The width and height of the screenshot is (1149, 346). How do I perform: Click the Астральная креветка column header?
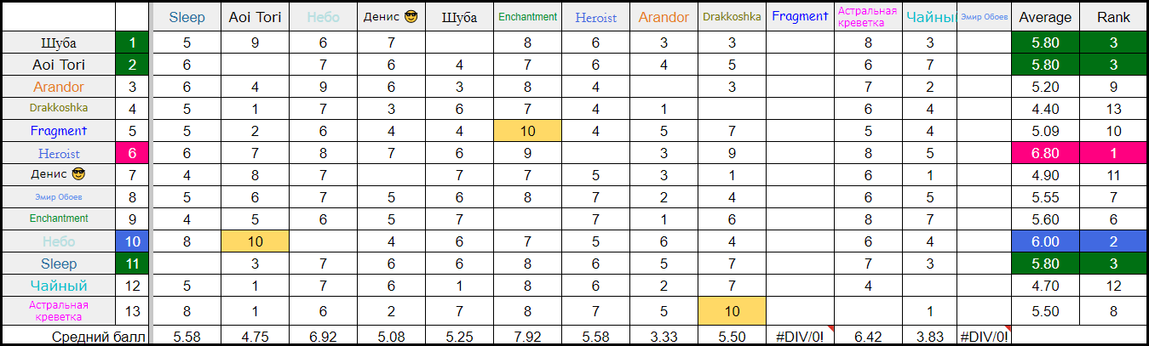868,16
